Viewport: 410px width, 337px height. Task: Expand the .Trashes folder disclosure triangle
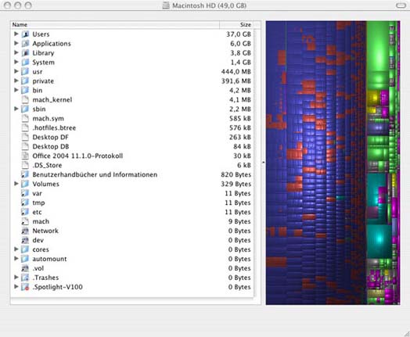coord(16,278)
